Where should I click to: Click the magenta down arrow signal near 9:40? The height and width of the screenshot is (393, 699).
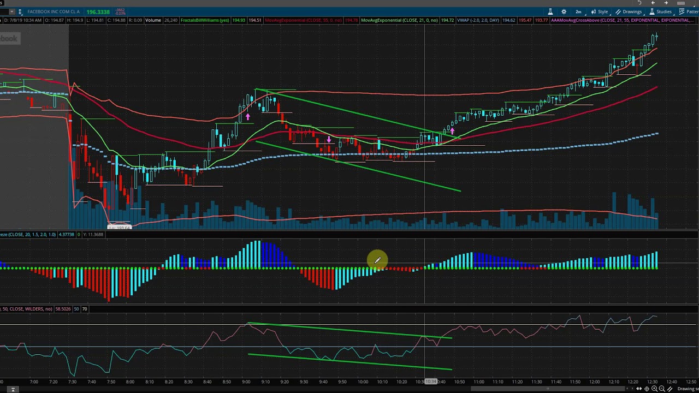coord(329,140)
